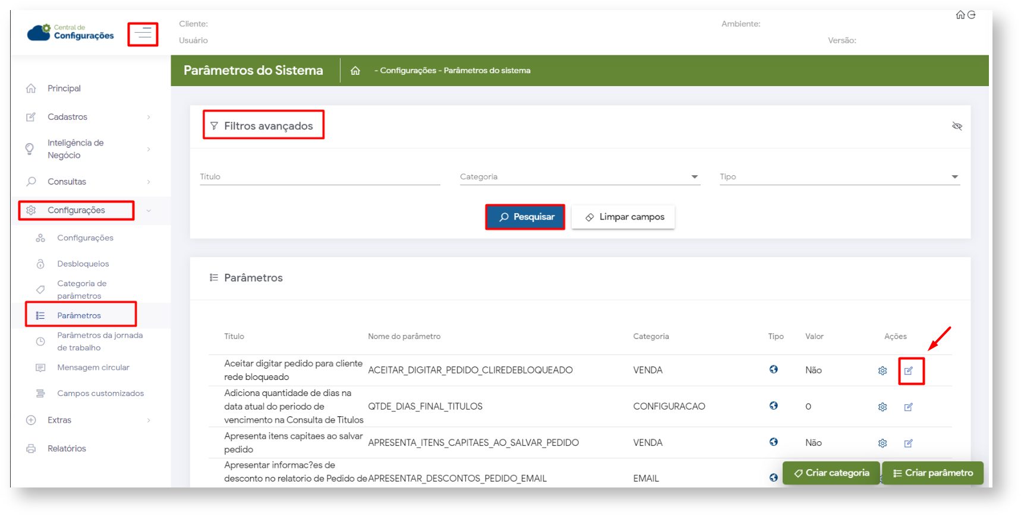Click the home icon in the top-right corner

point(960,15)
